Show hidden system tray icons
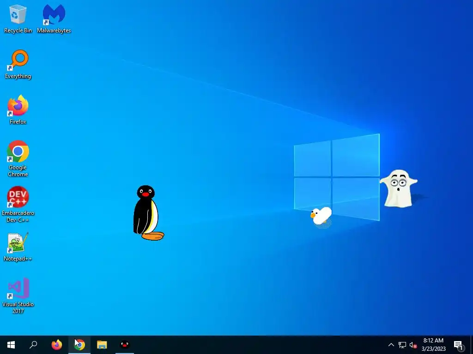 tap(391, 345)
